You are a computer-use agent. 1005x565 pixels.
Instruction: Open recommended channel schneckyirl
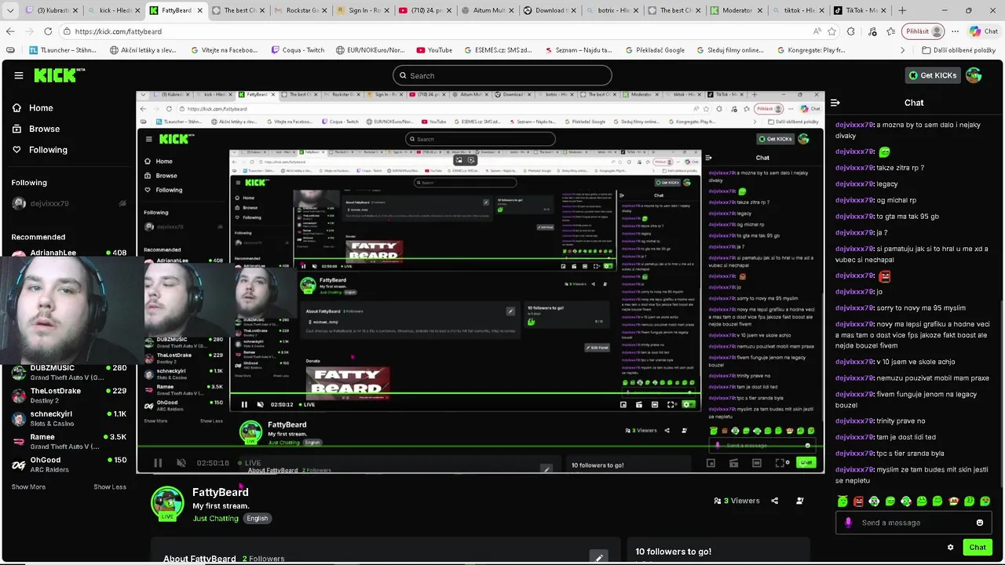tap(69, 418)
